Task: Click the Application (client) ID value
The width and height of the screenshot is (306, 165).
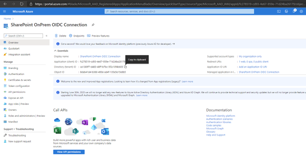Action: pyautogui.click(x=102, y=62)
